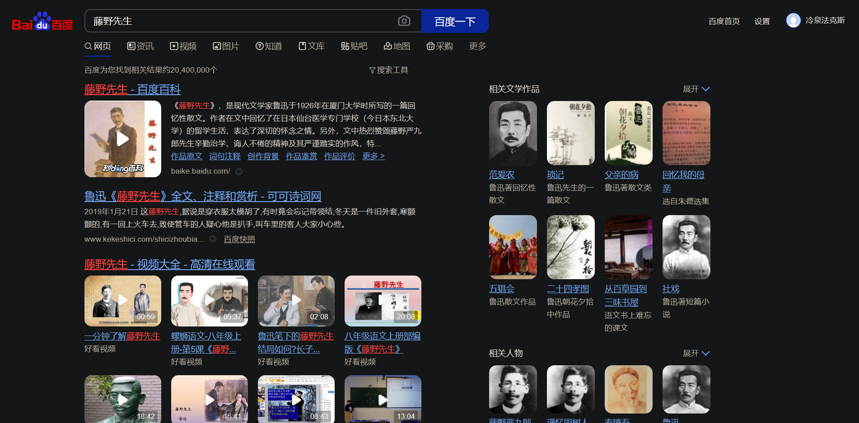The image size is (859, 423).
Task: Switch to the 视频 tab
Action: click(x=183, y=46)
